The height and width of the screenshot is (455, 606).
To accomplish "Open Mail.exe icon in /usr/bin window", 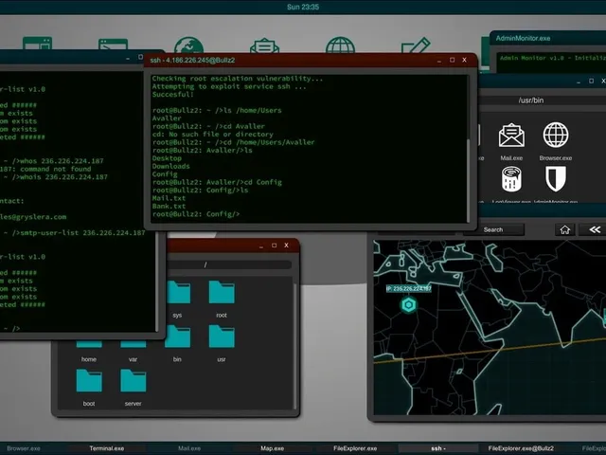I will (511, 135).
